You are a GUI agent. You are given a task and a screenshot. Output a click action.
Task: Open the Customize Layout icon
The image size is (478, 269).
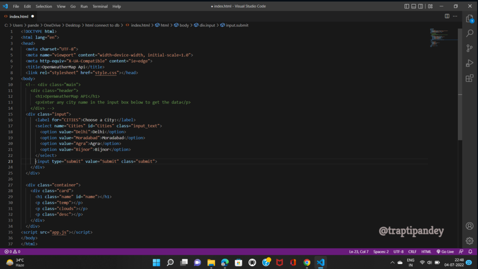[430, 6]
